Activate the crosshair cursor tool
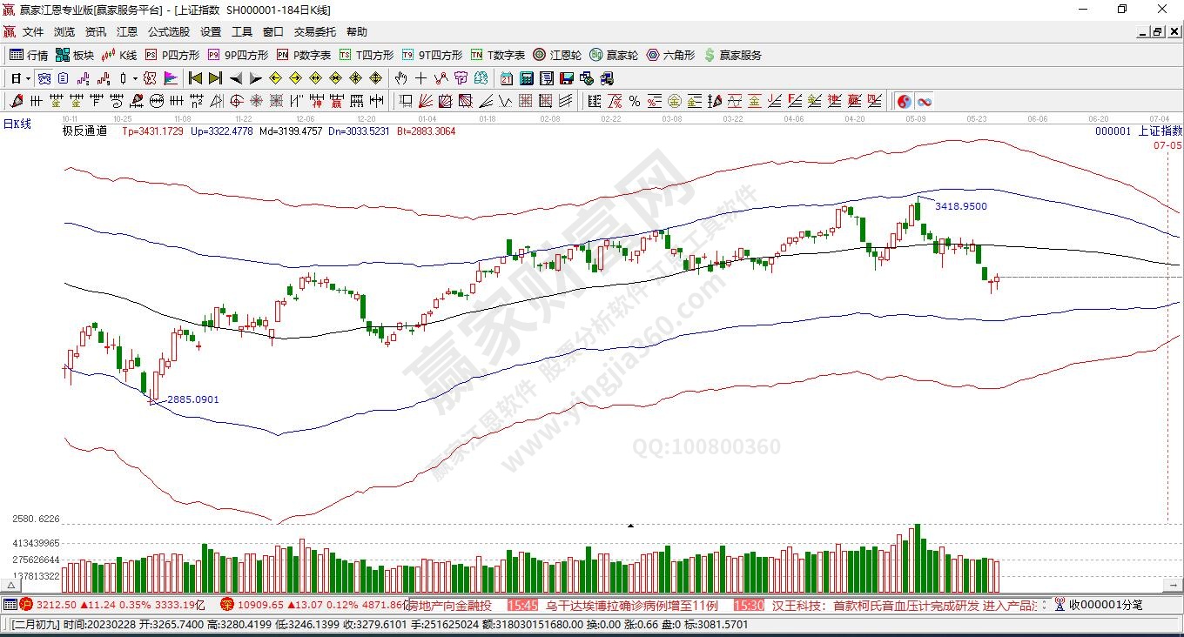 pyautogui.click(x=420, y=78)
